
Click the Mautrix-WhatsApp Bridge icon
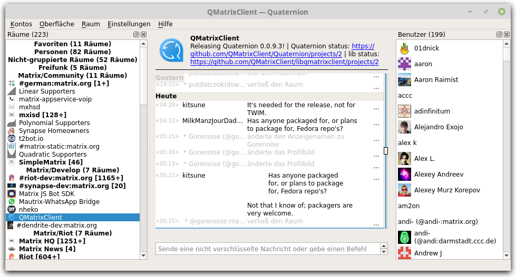(x=12, y=201)
